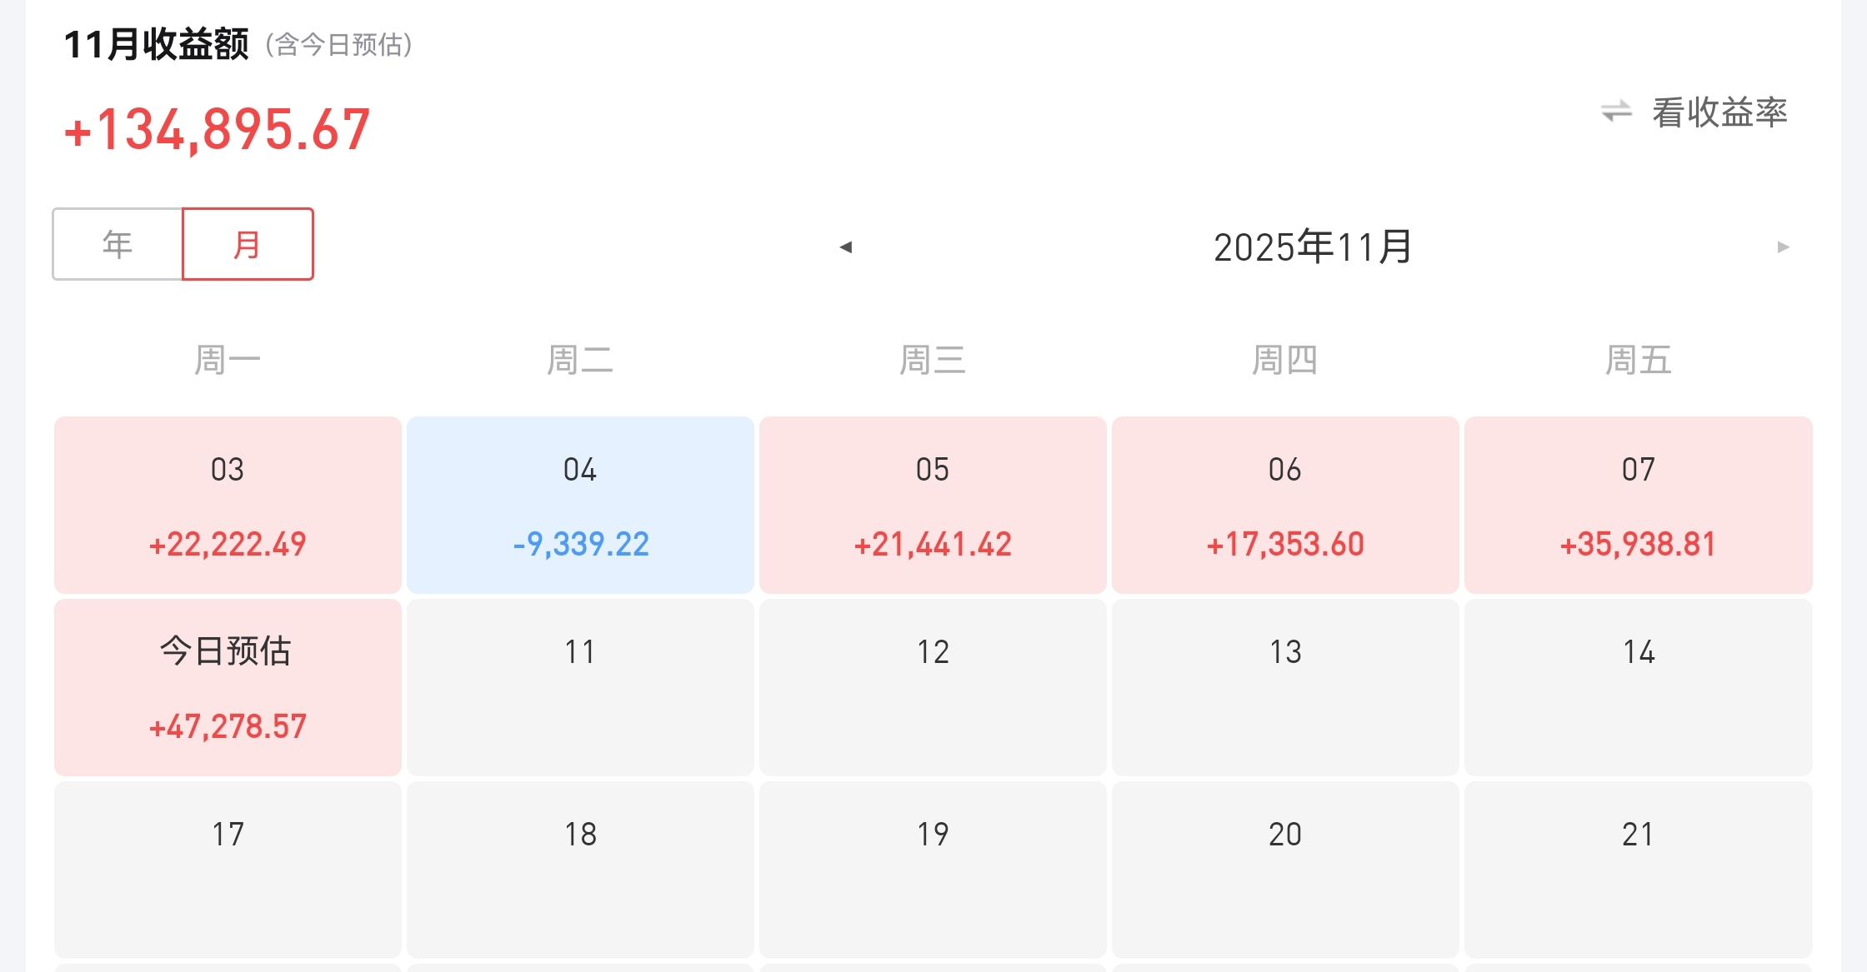Go to previous month with left arrow
Screen dimensions: 1867x972
(846, 247)
